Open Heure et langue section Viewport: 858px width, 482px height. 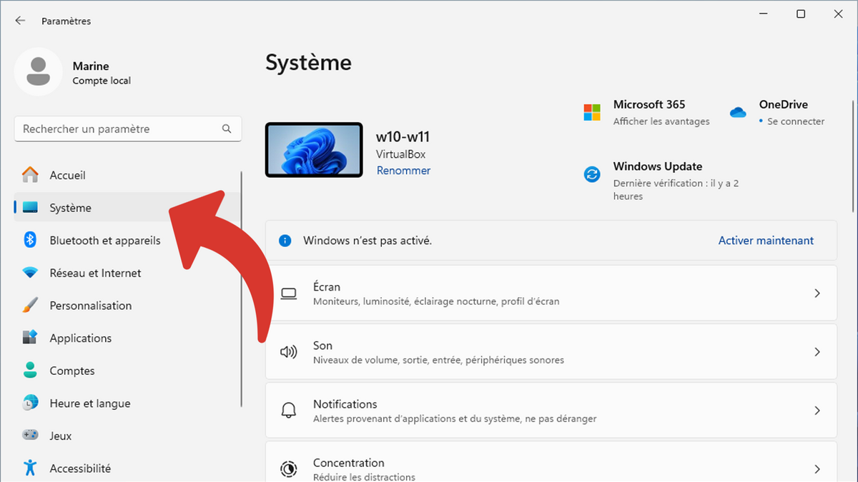click(x=127, y=403)
